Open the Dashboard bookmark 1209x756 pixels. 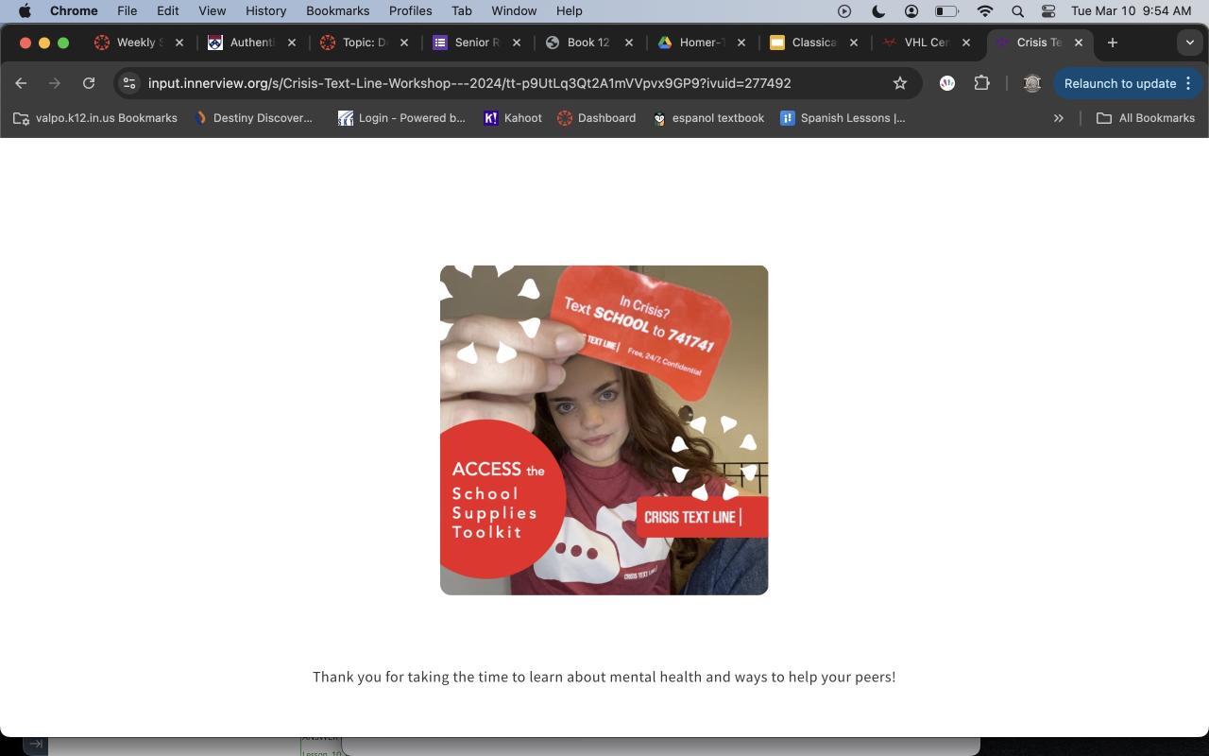tap(596, 118)
